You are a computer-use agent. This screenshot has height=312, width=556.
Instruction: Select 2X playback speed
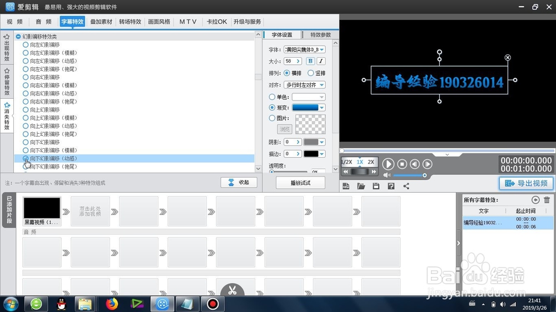pos(371,162)
